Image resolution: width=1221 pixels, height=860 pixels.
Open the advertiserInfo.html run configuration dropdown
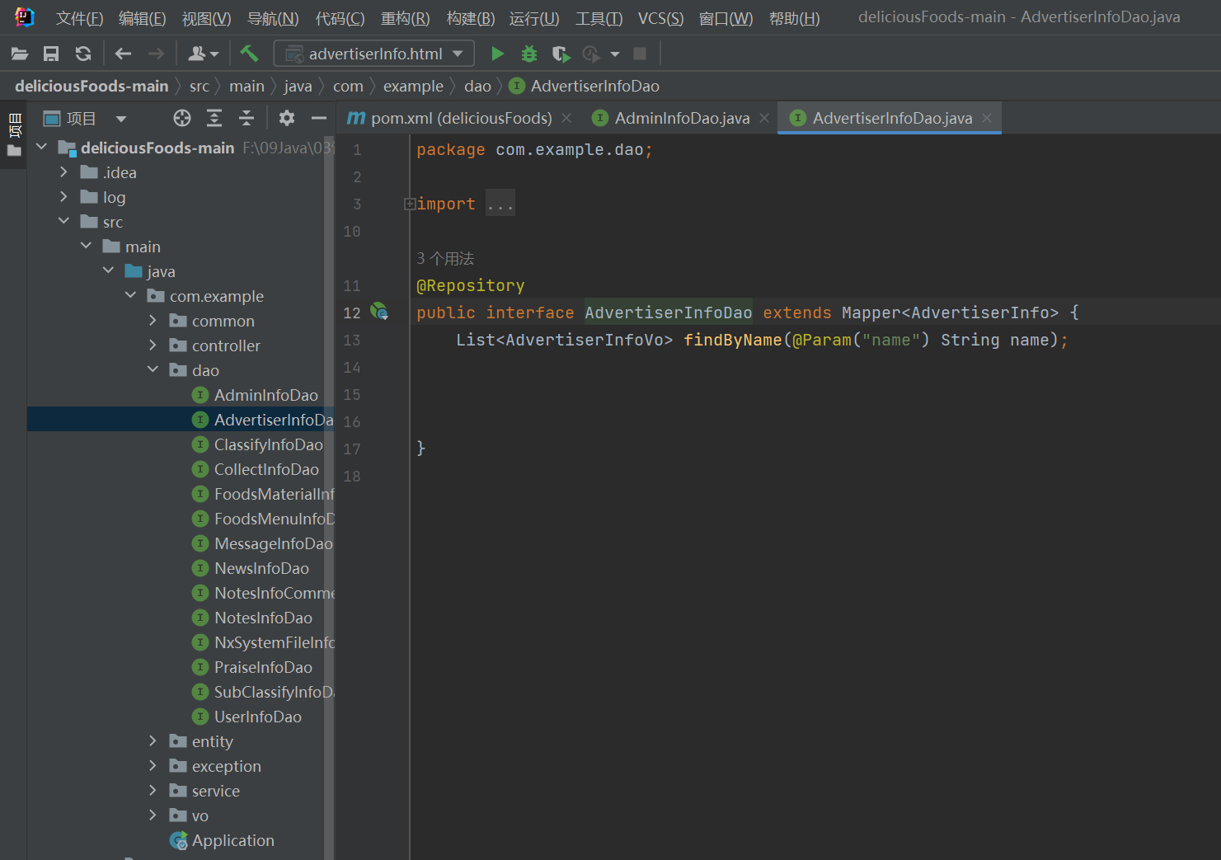point(374,54)
